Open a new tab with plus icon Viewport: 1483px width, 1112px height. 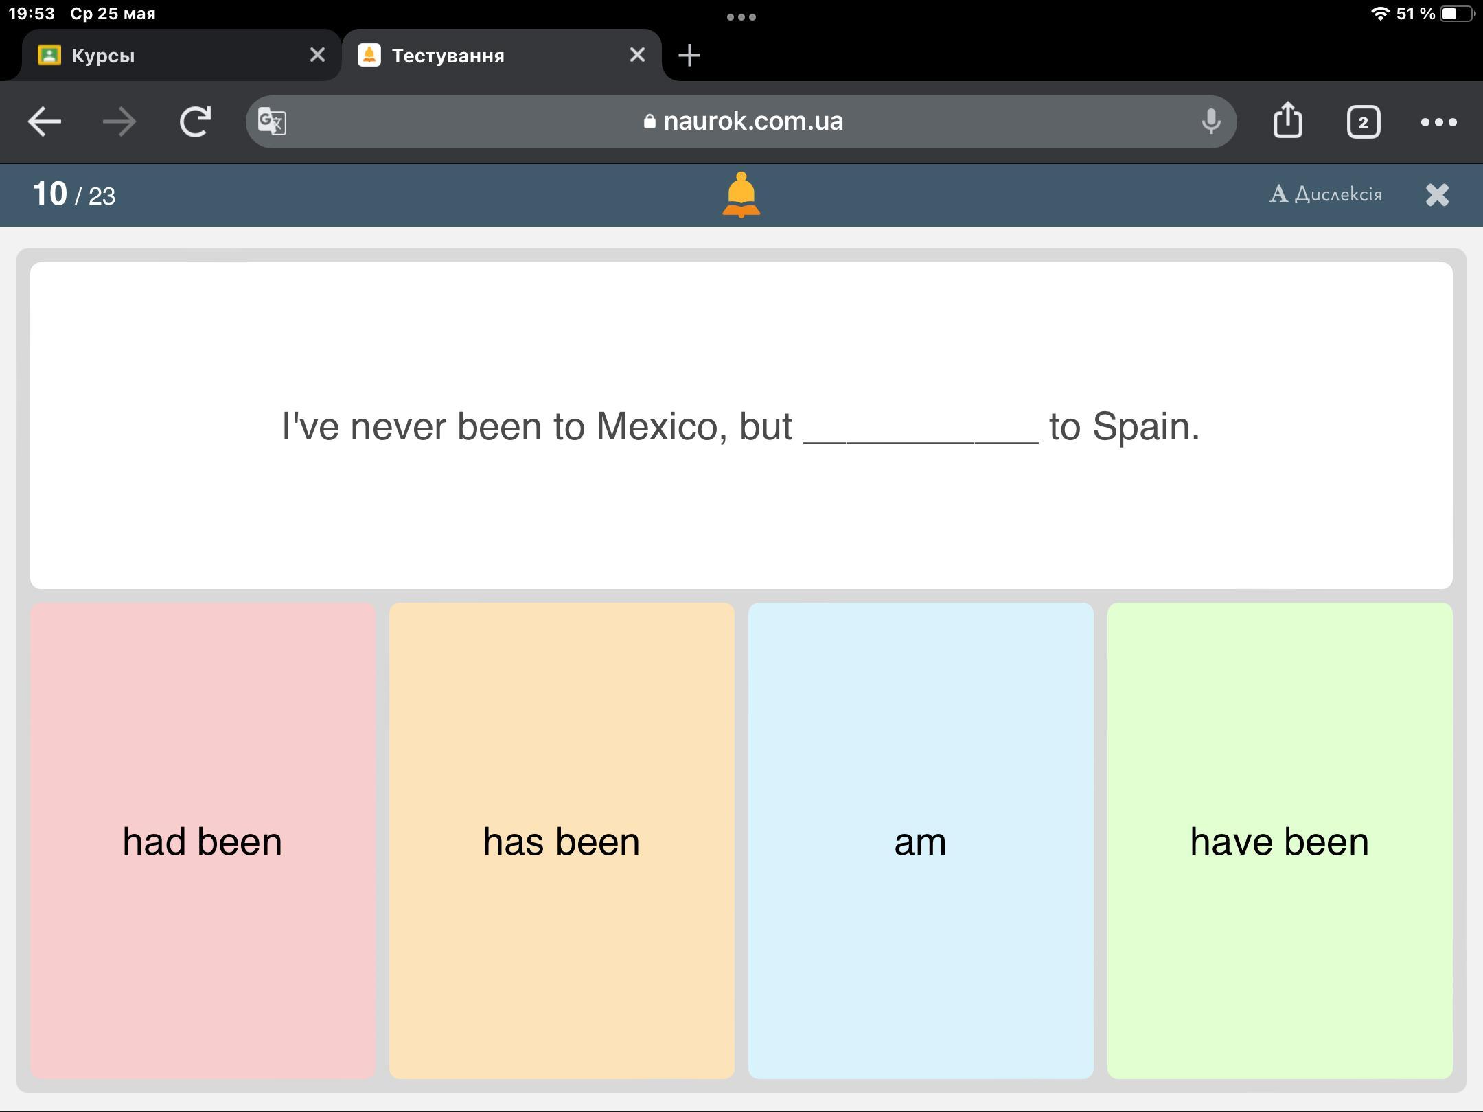(689, 55)
